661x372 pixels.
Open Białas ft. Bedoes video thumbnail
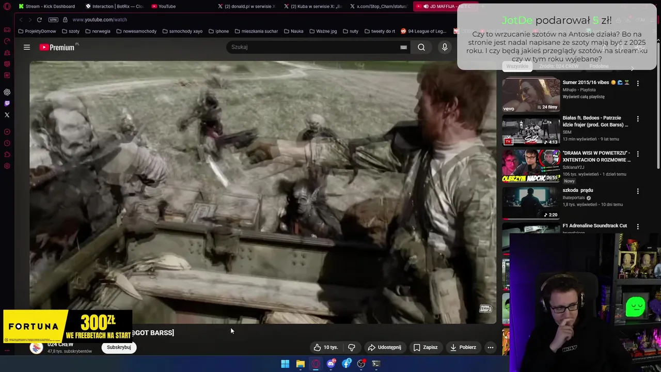pos(531,130)
